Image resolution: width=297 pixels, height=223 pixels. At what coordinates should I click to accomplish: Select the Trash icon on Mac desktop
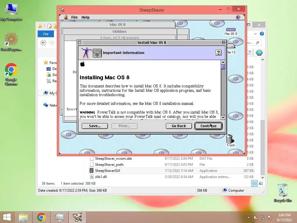coord(230,141)
